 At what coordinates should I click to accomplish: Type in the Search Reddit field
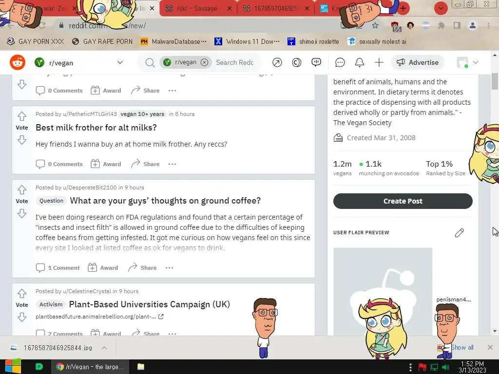coord(234,63)
